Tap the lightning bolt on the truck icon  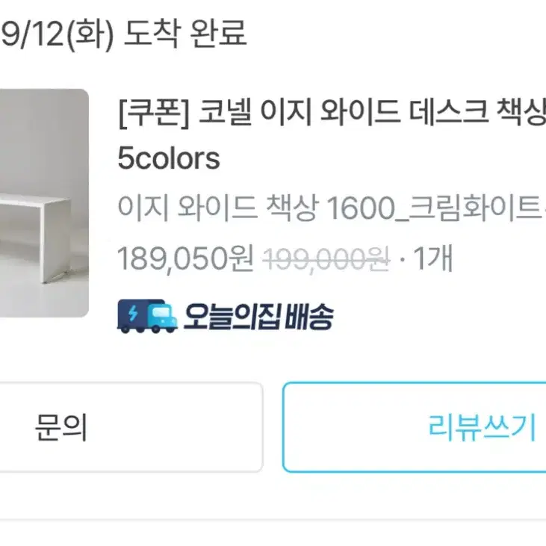pyautogui.click(x=133, y=312)
